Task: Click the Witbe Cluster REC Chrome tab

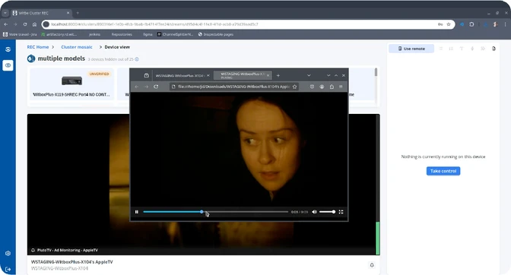Action: click(x=41, y=13)
